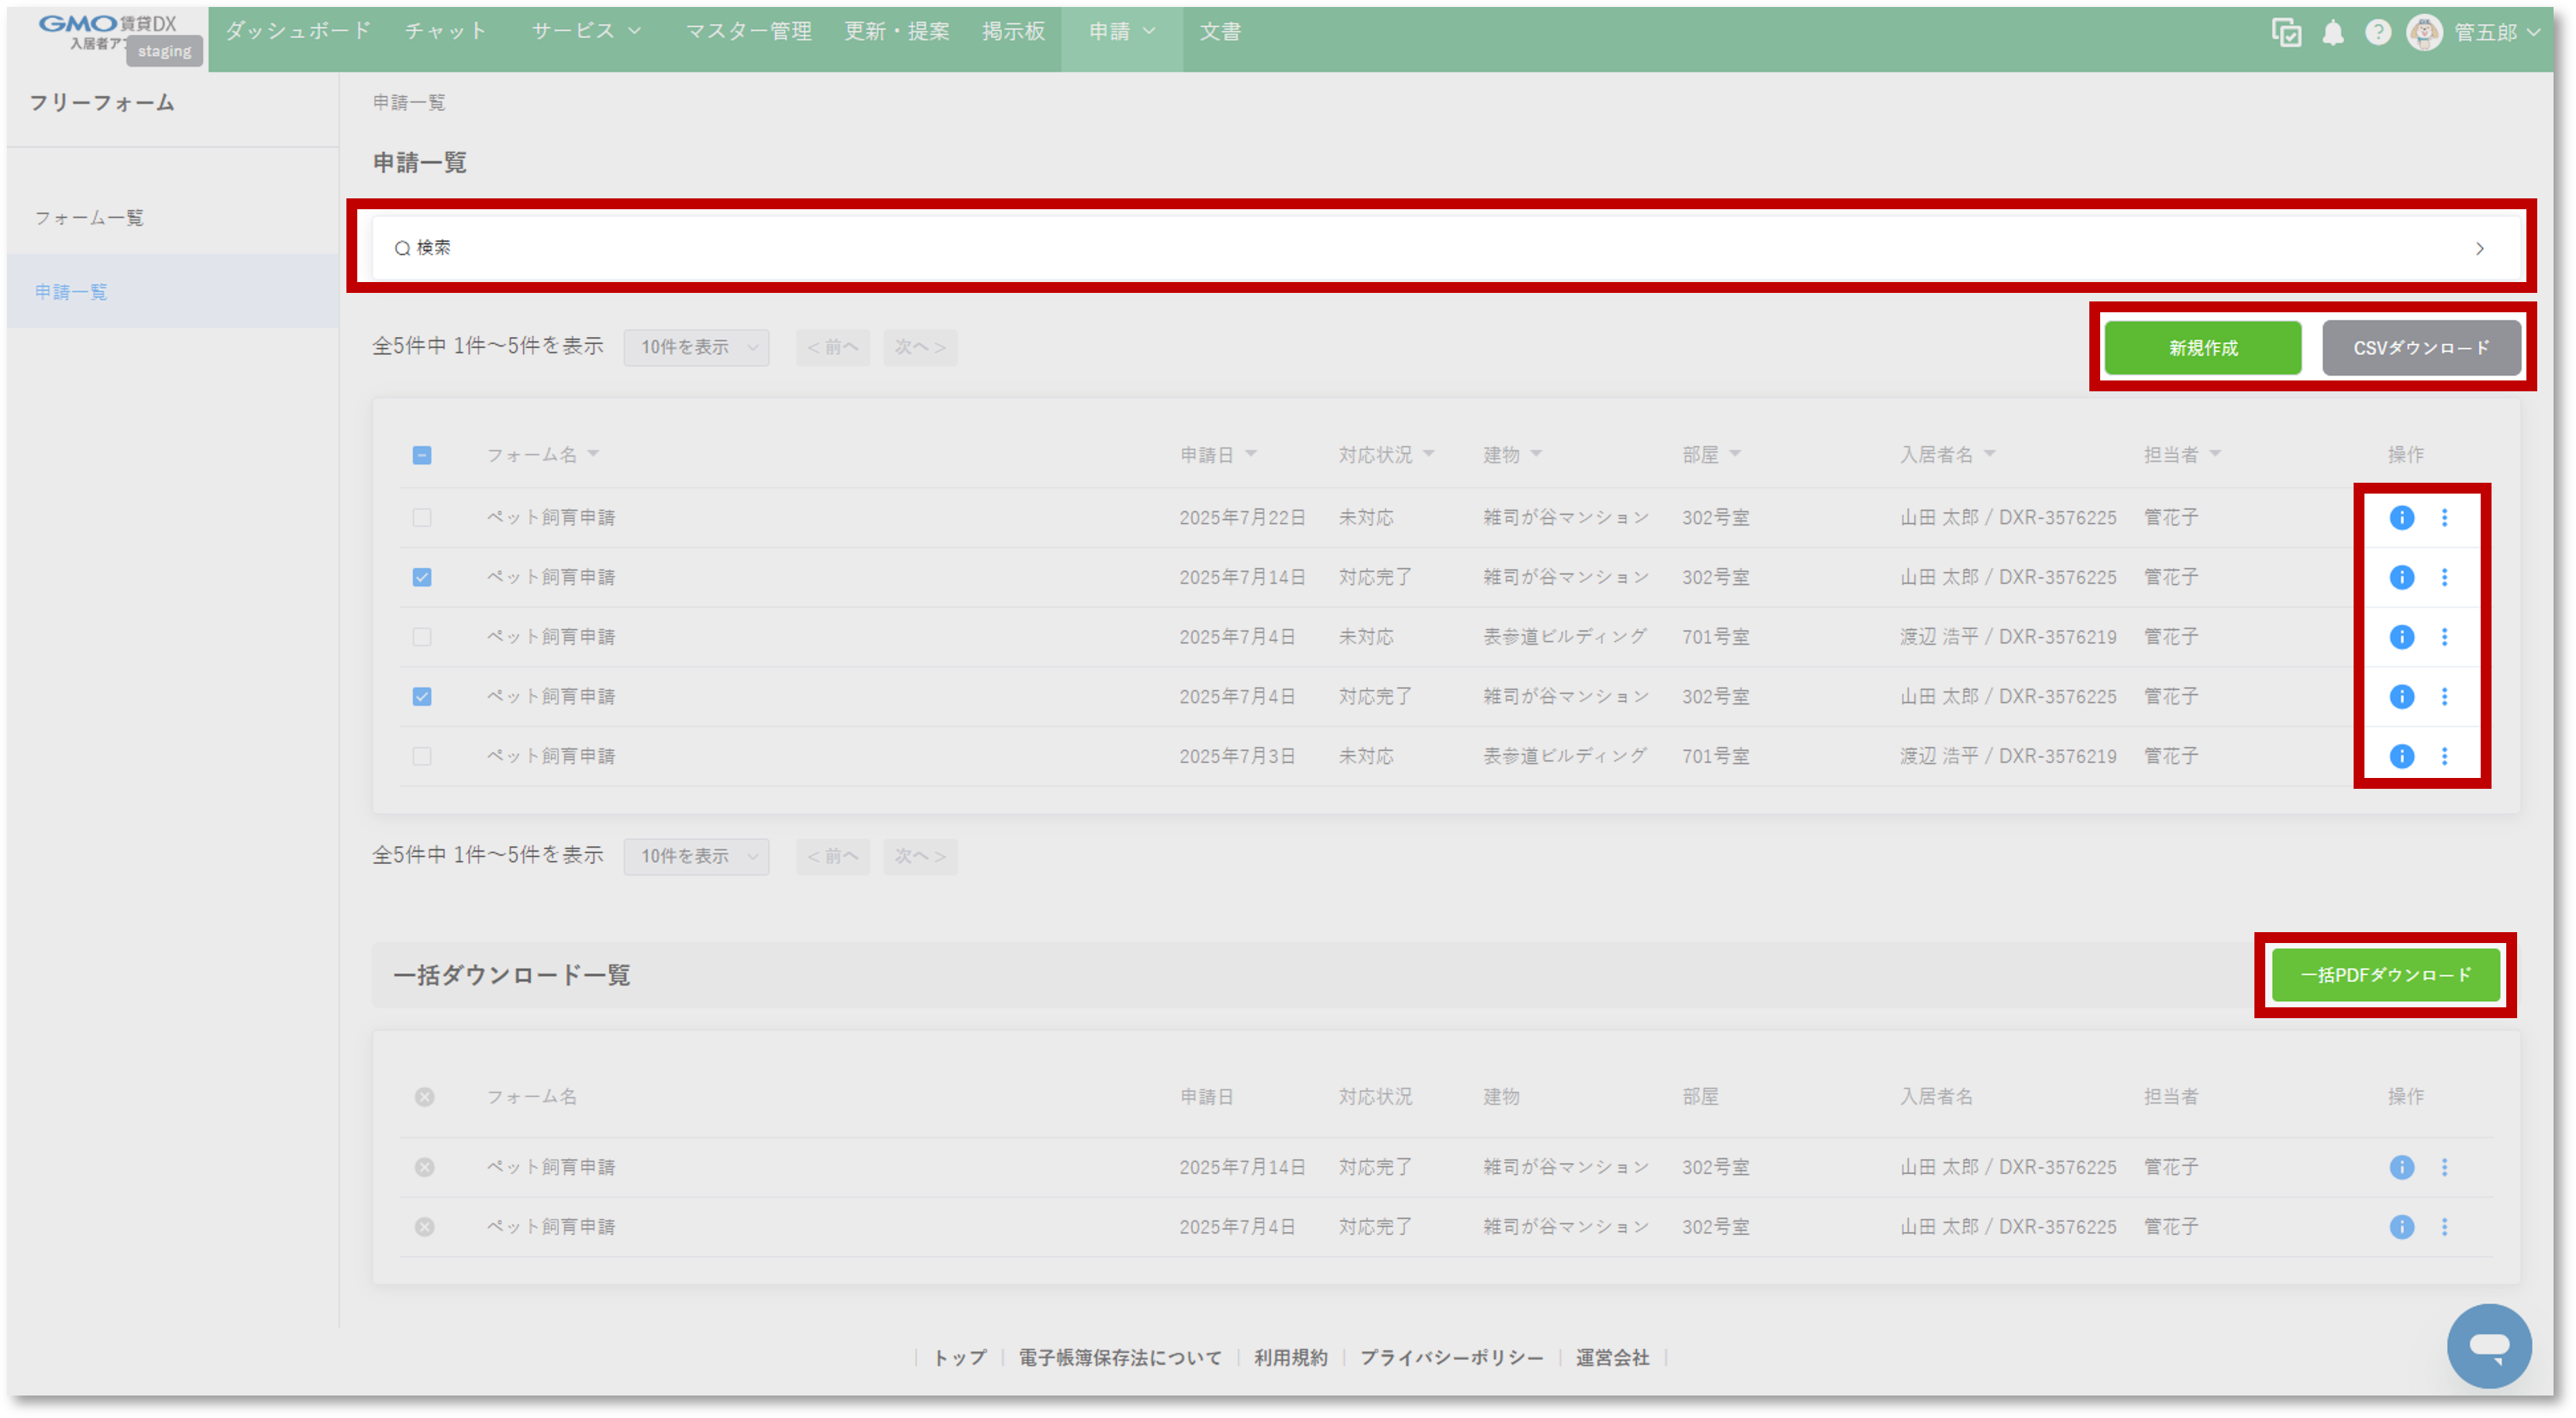Open the notification bell icon
This screenshot has width=2576, height=1418.
[2332, 33]
